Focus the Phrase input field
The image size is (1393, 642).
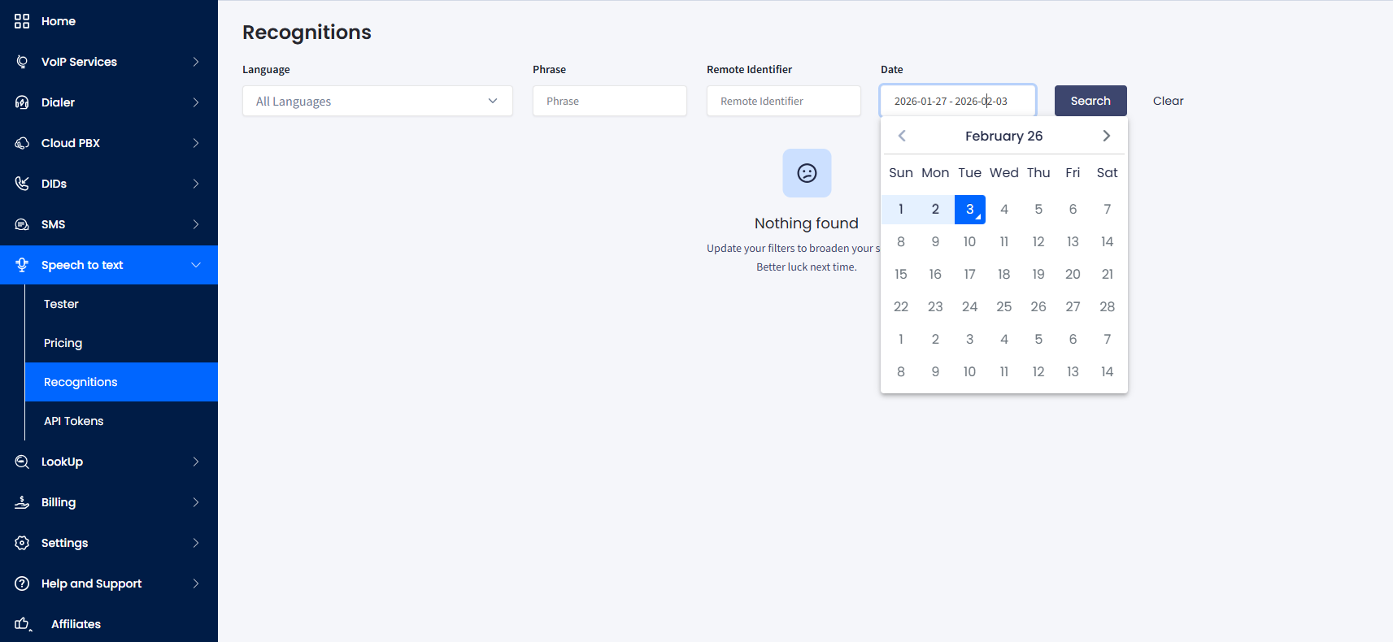click(x=610, y=101)
